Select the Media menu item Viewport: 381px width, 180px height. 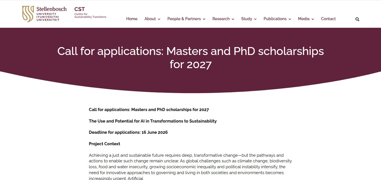pos(304,19)
